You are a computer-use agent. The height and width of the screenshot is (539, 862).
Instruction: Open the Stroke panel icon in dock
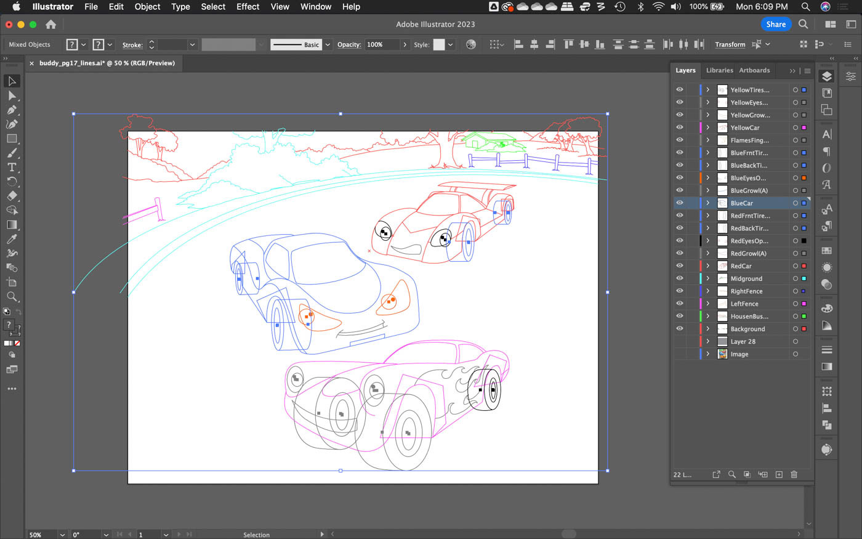click(x=827, y=350)
